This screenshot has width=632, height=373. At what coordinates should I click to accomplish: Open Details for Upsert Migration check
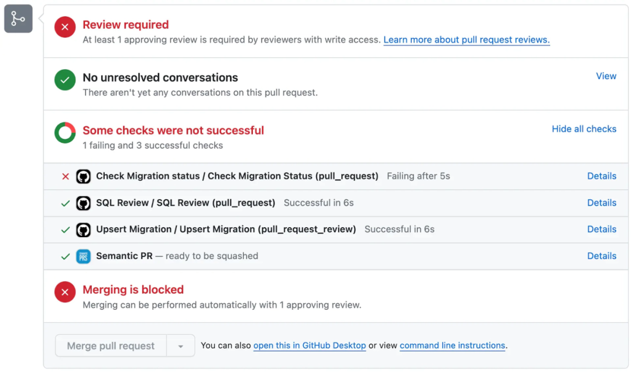tap(602, 230)
